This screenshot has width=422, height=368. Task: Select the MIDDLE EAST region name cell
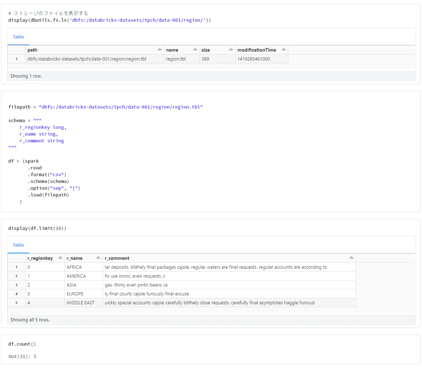tap(84, 303)
